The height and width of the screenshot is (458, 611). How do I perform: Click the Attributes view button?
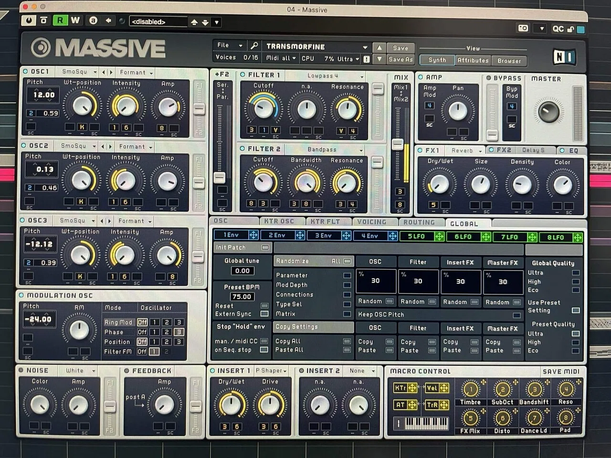[x=473, y=60]
